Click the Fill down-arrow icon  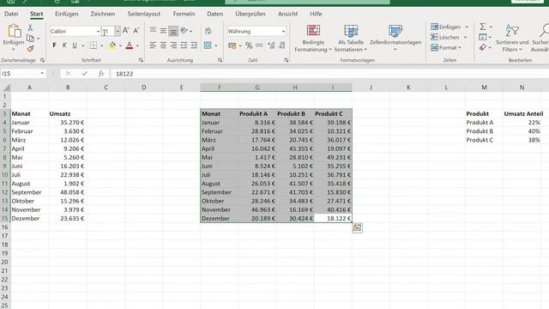(483, 37)
